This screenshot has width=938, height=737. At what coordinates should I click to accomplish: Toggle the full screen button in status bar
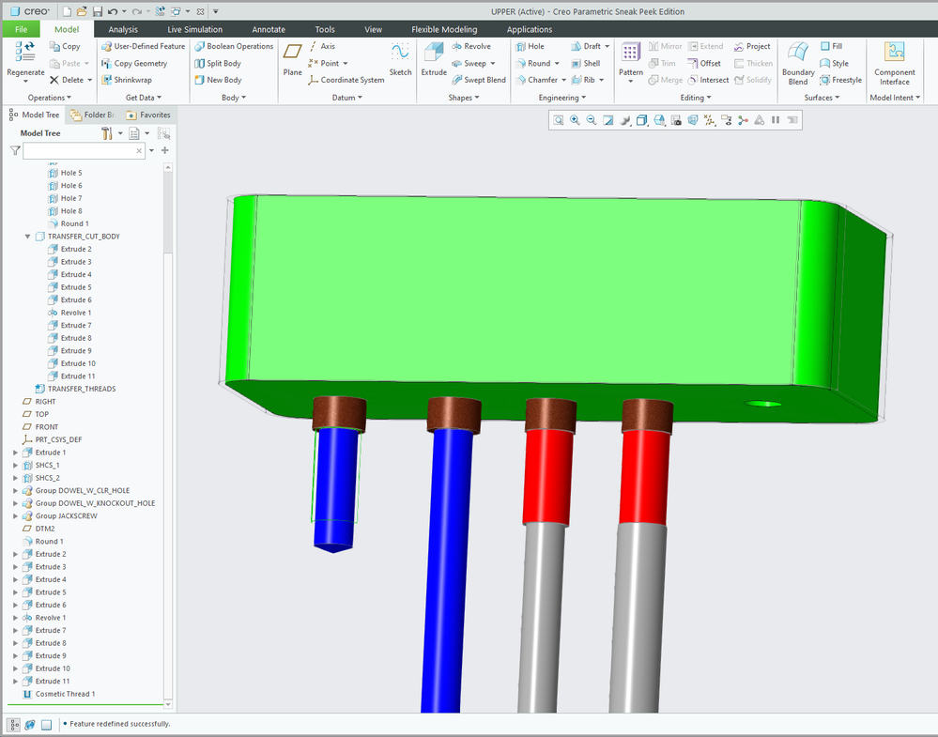46,724
